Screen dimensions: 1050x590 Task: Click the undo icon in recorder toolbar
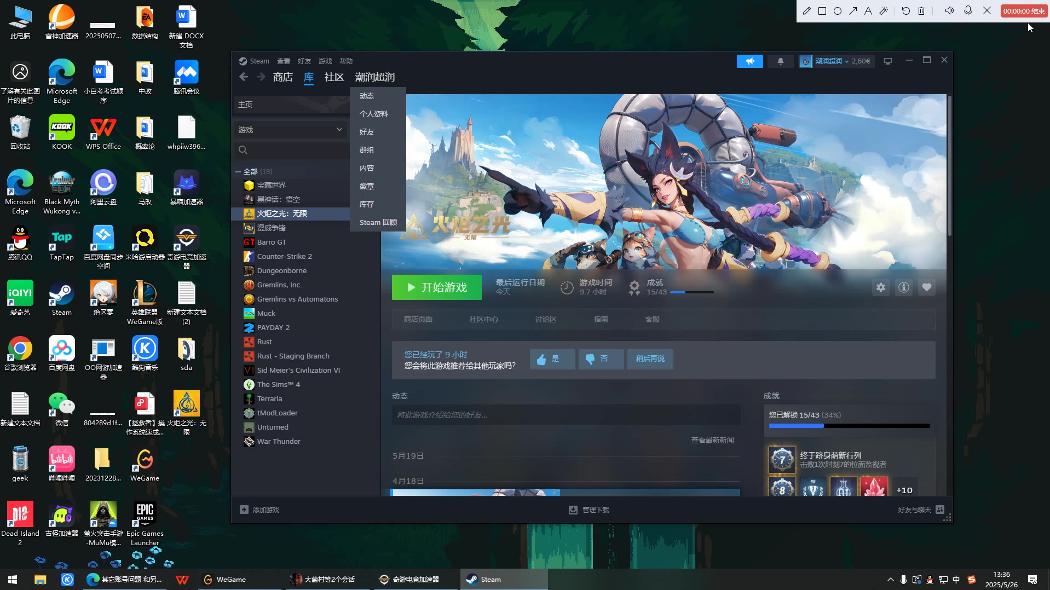[x=905, y=11]
